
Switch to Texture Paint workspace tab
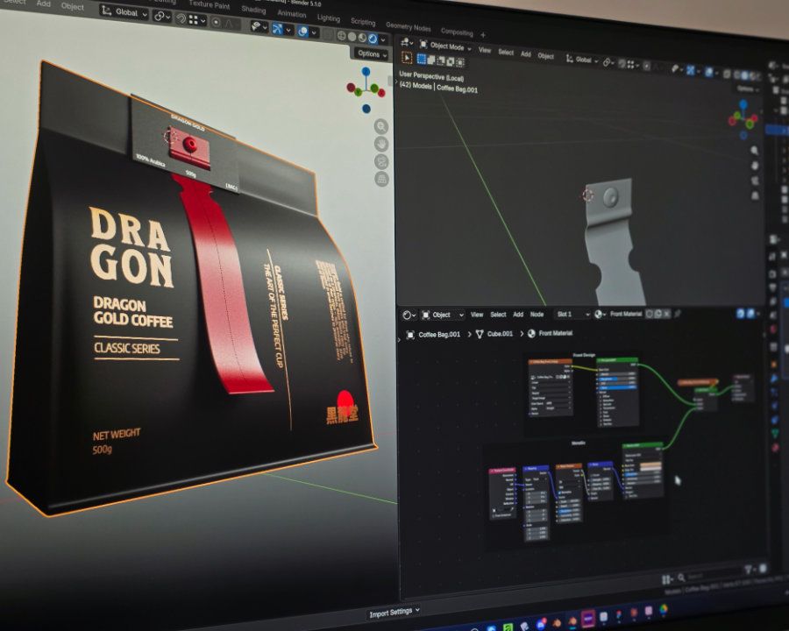point(209,4)
